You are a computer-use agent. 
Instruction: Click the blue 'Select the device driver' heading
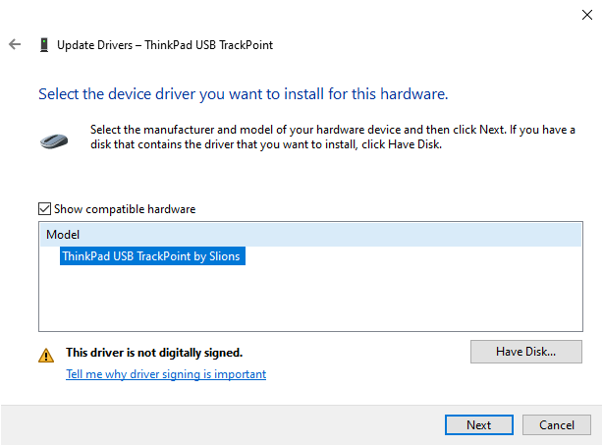point(243,94)
